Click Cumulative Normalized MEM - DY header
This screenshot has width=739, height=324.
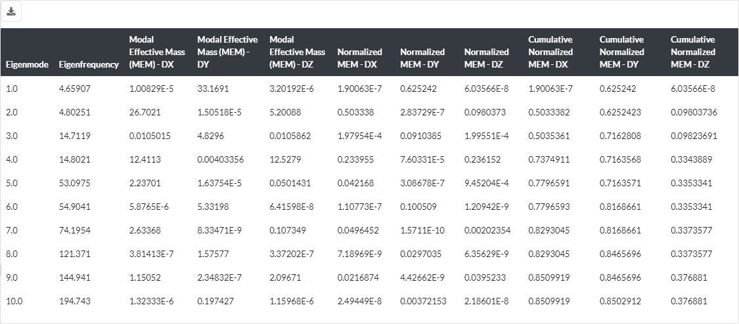pos(621,52)
